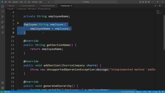Click the vertical scrollbar of the editor

click(164, 32)
